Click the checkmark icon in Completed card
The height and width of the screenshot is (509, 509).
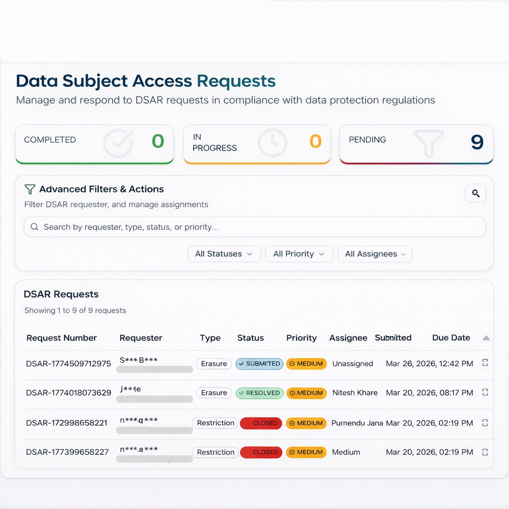(118, 143)
